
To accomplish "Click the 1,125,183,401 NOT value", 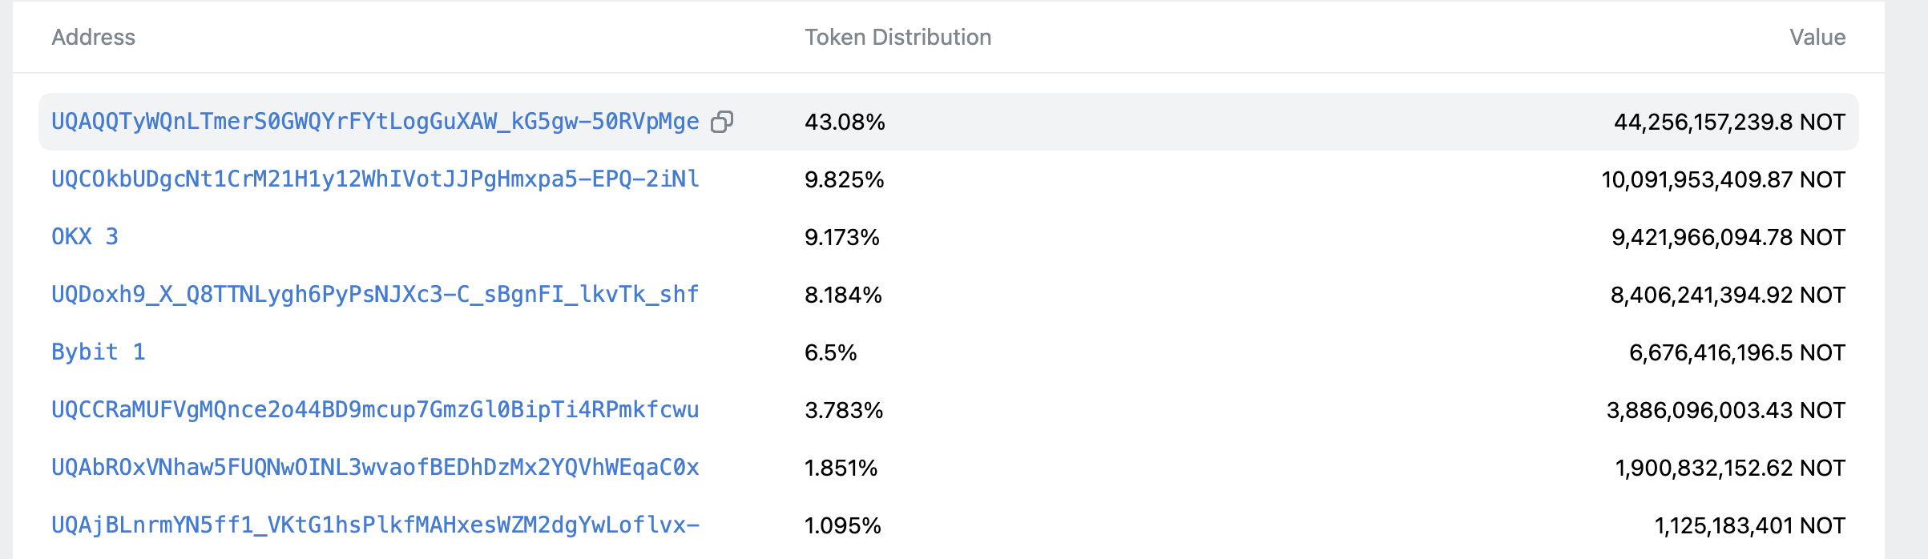I will (x=1749, y=525).
